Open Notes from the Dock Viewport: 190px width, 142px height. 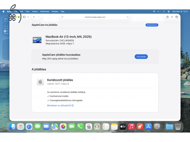114,127
